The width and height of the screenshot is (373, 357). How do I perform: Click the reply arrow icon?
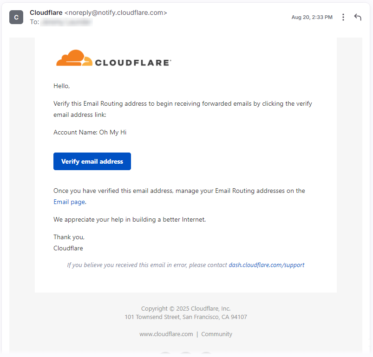click(358, 17)
